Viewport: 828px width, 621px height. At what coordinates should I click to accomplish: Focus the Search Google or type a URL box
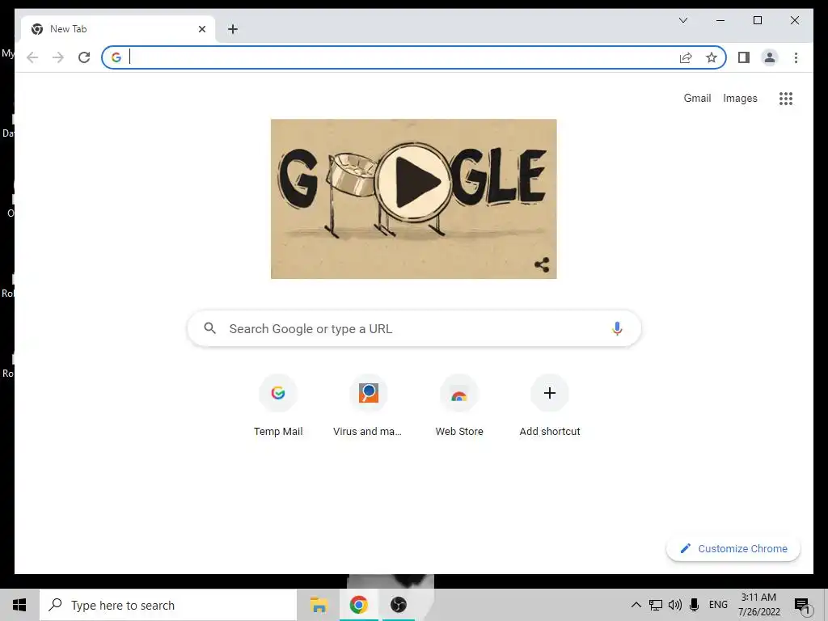click(x=414, y=328)
